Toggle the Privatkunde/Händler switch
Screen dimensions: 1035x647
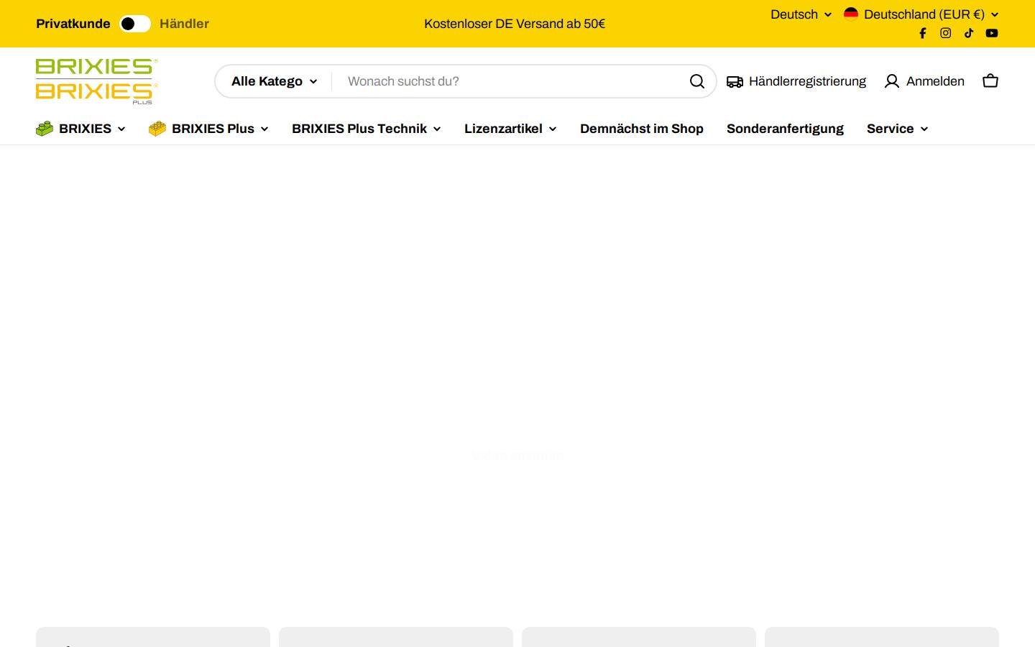coord(135,24)
